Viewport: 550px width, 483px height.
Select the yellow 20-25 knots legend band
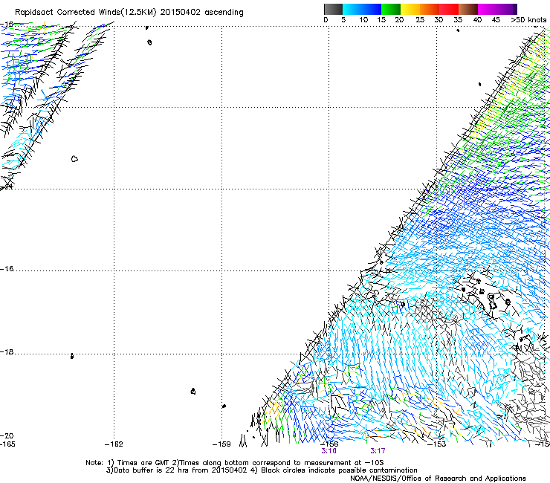[x=410, y=9]
